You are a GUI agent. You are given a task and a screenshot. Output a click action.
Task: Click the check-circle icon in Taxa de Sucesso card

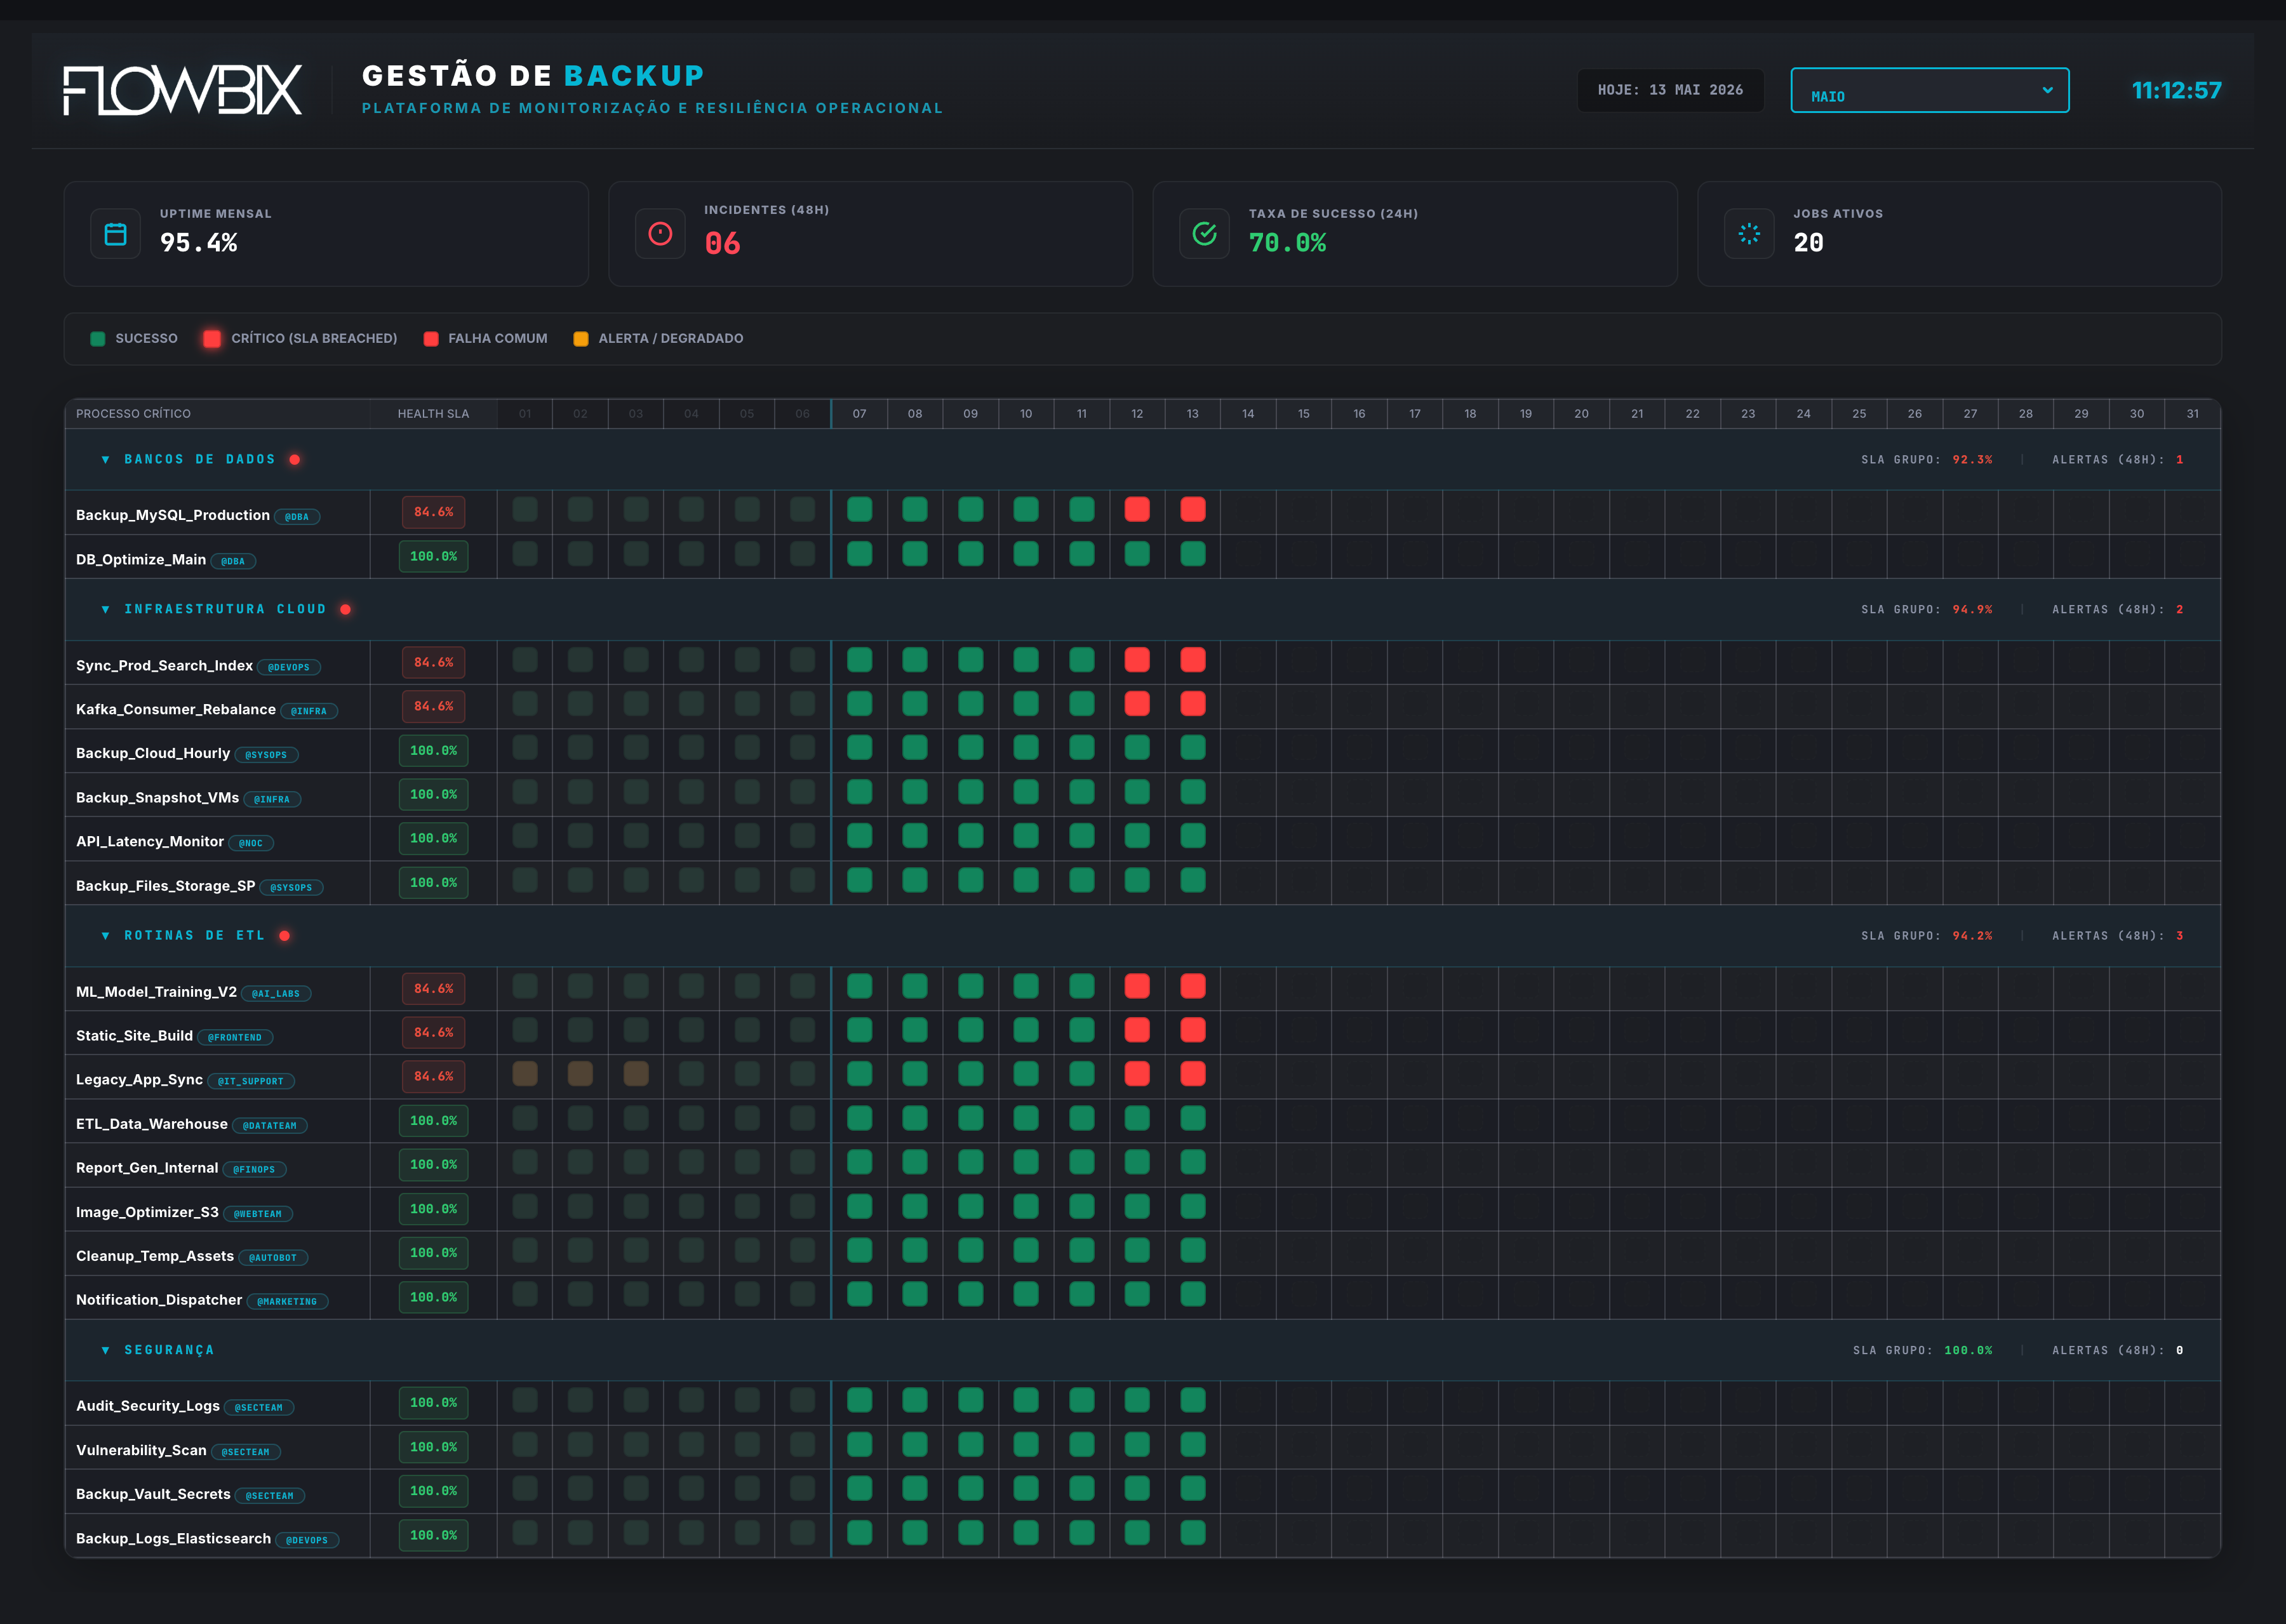coord(1205,234)
